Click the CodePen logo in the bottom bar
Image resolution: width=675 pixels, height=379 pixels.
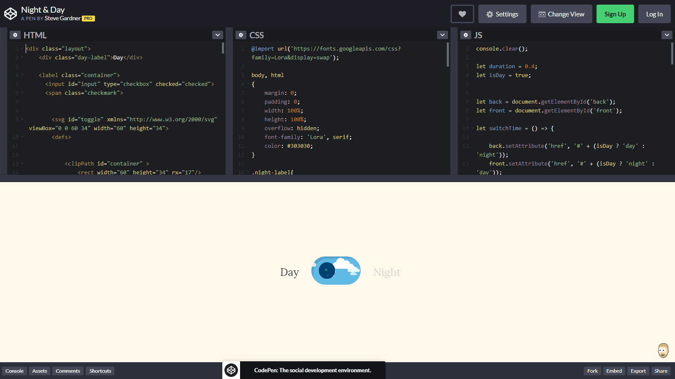click(231, 370)
